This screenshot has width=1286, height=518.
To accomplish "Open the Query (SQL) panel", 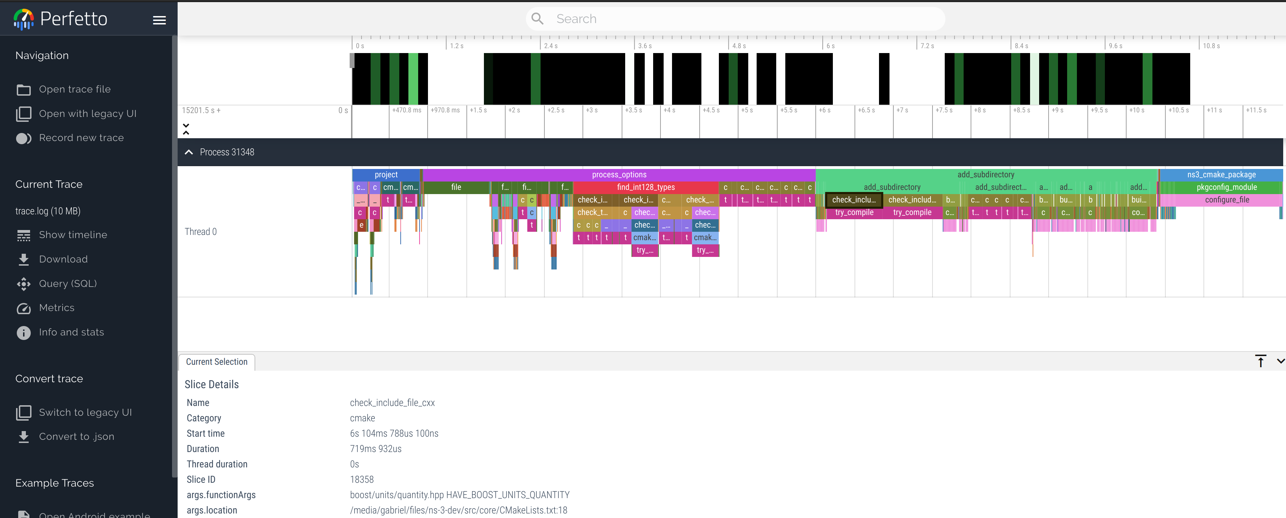I will [68, 283].
